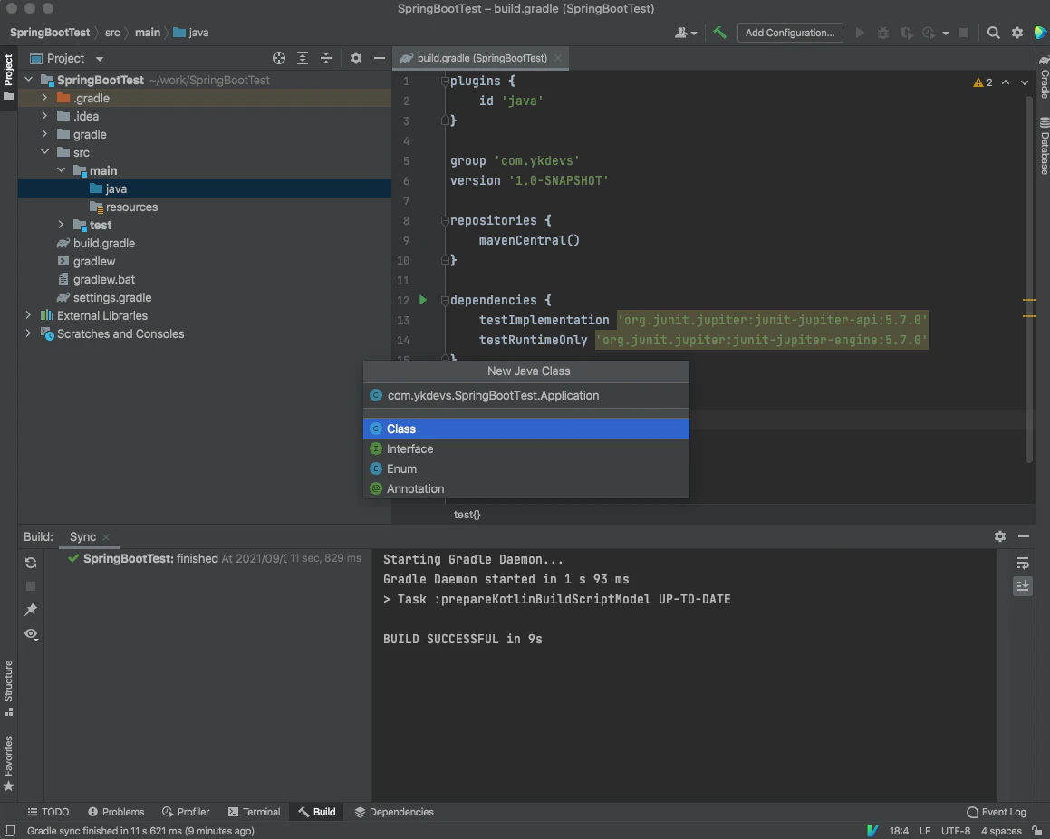The image size is (1050, 839).
Task: Select Annotation in New Java Class popup
Action: pyautogui.click(x=525, y=488)
